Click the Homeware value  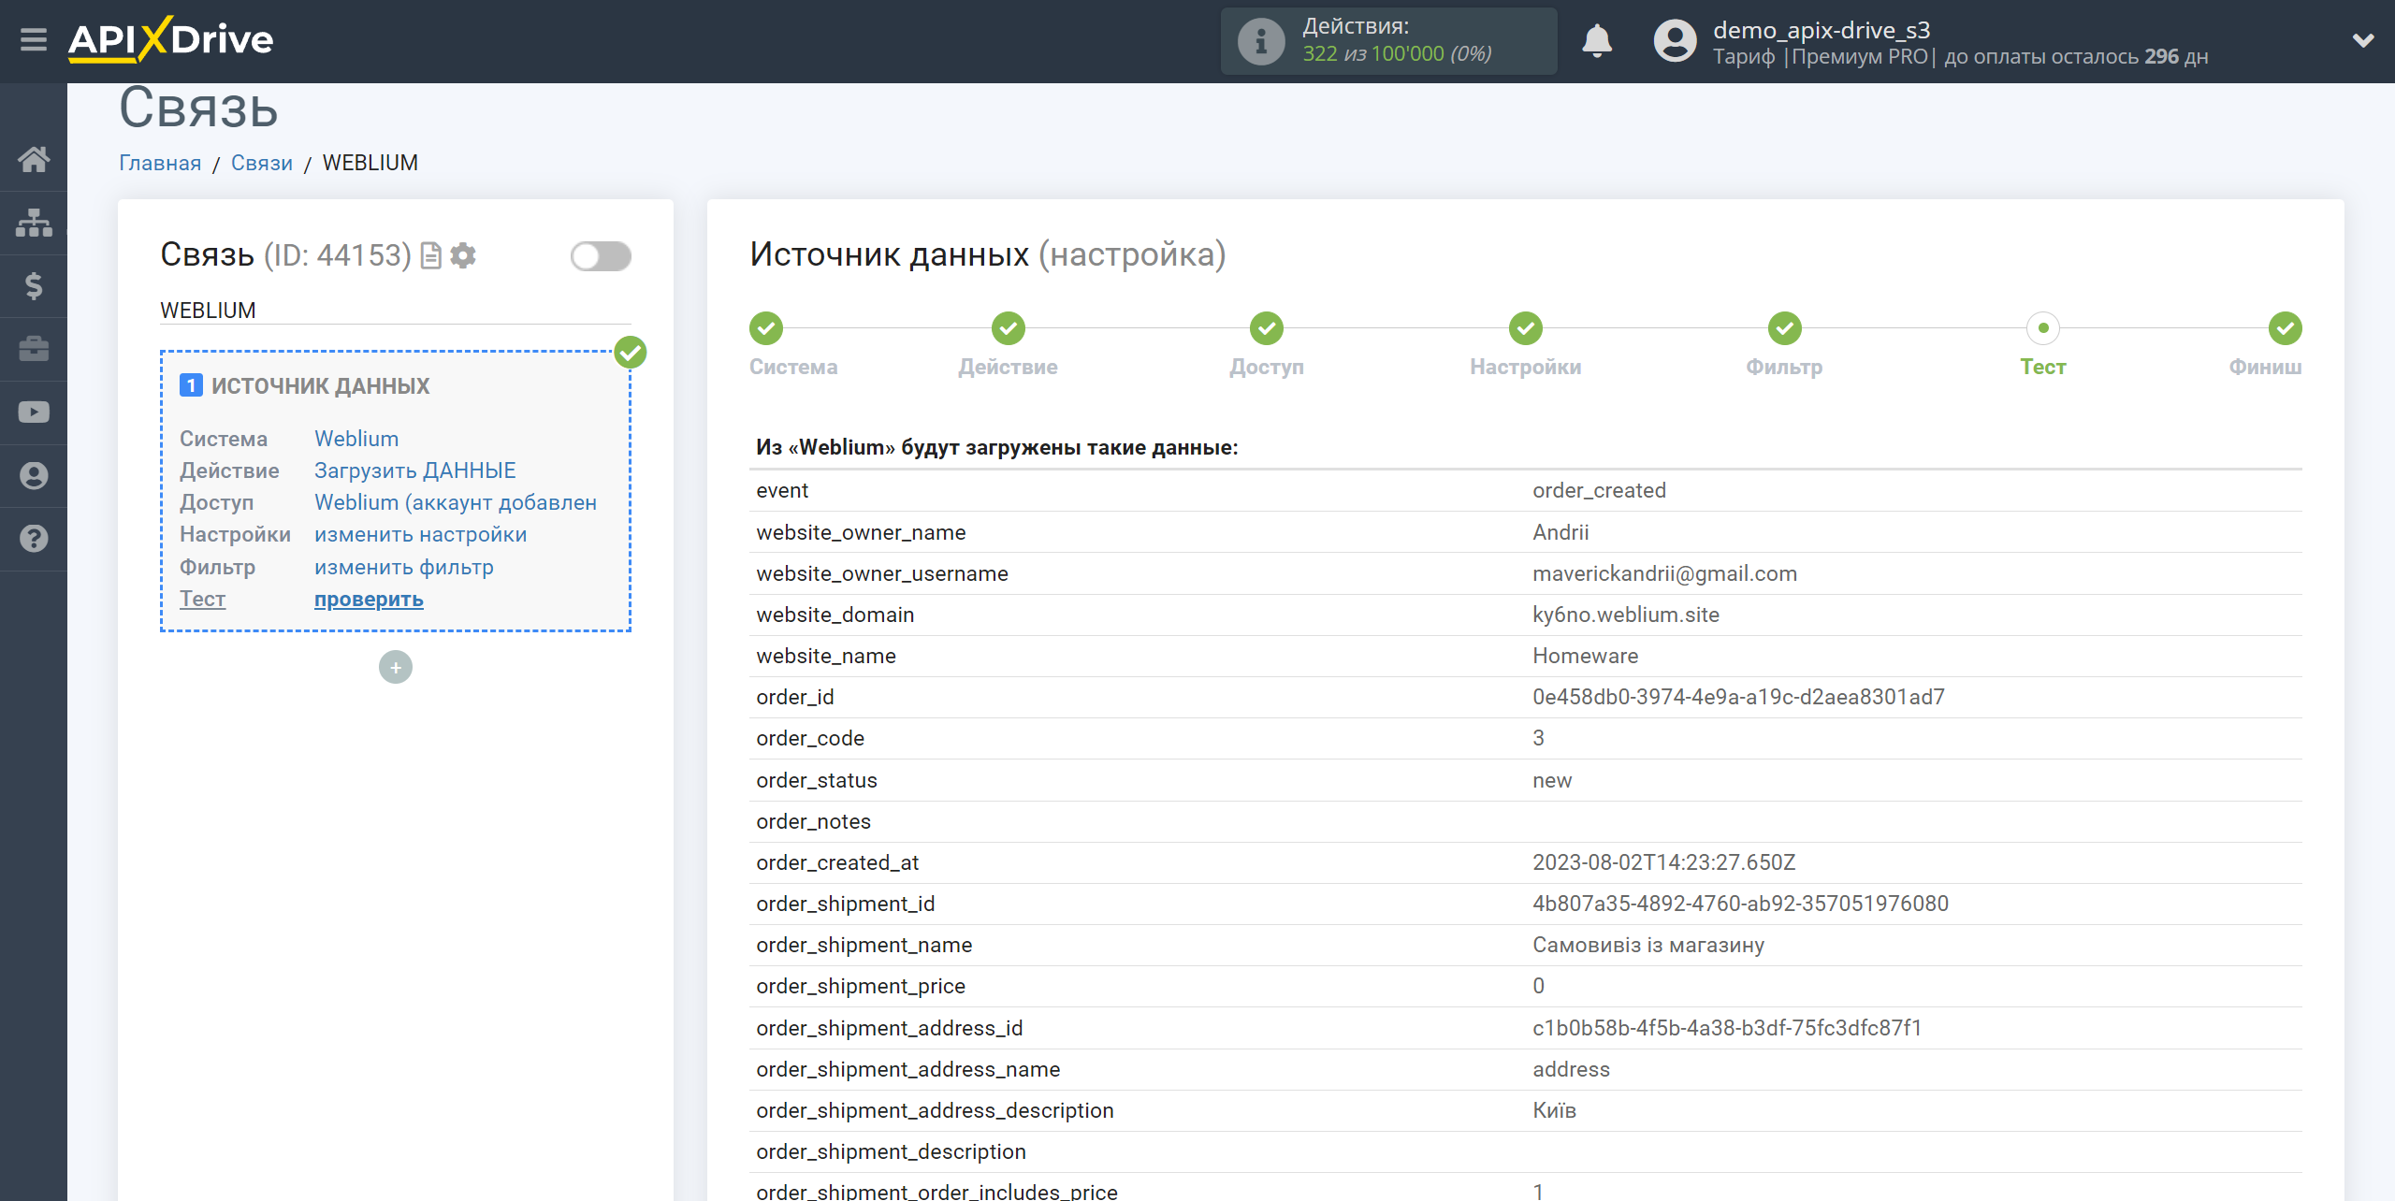tap(1585, 656)
